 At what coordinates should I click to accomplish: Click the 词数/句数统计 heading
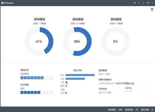coord(105,79)
